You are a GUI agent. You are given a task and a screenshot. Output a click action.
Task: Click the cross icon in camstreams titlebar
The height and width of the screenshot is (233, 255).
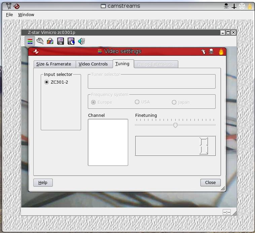click(234, 6)
